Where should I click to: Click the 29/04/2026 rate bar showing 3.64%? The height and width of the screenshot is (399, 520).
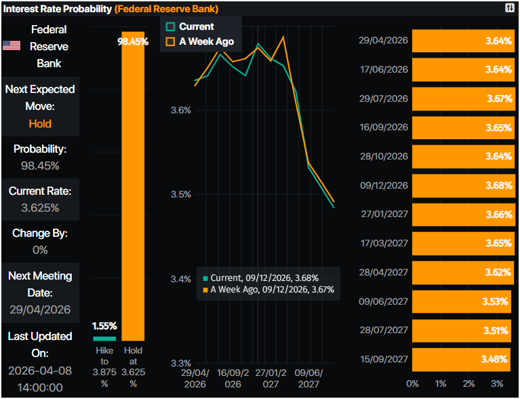tap(463, 41)
